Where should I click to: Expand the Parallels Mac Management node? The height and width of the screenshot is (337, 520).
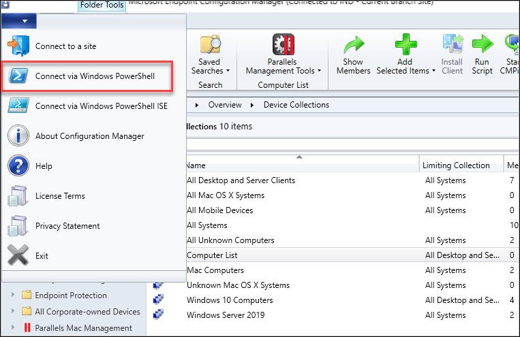click(x=13, y=327)
